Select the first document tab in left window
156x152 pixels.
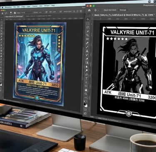(14, 17)
